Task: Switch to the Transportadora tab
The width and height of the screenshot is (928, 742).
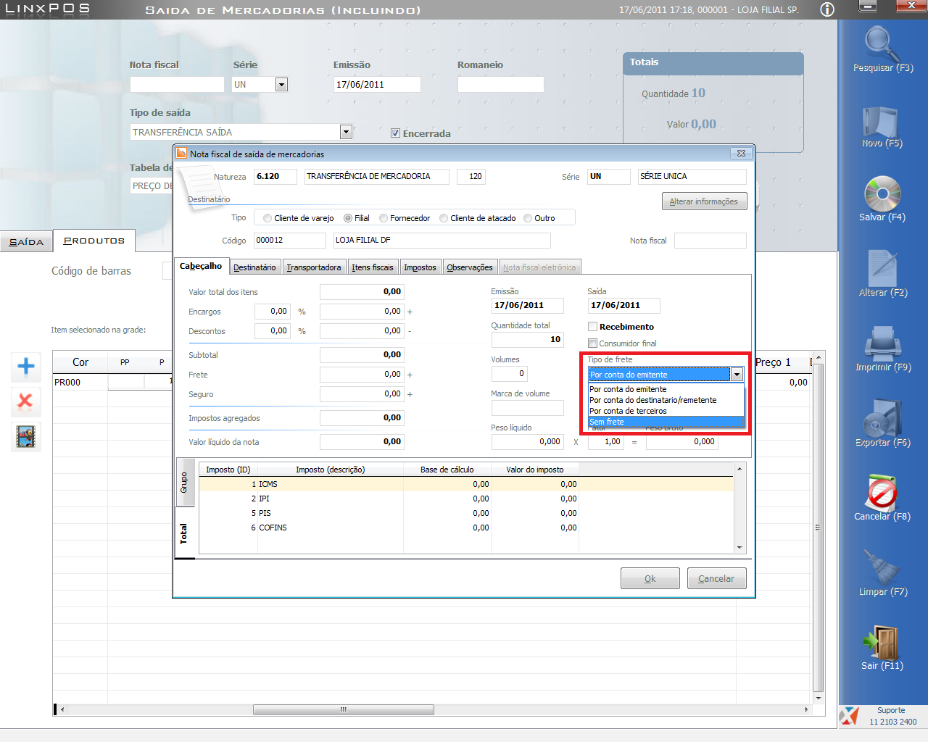Action: click(x=313, y=267)
